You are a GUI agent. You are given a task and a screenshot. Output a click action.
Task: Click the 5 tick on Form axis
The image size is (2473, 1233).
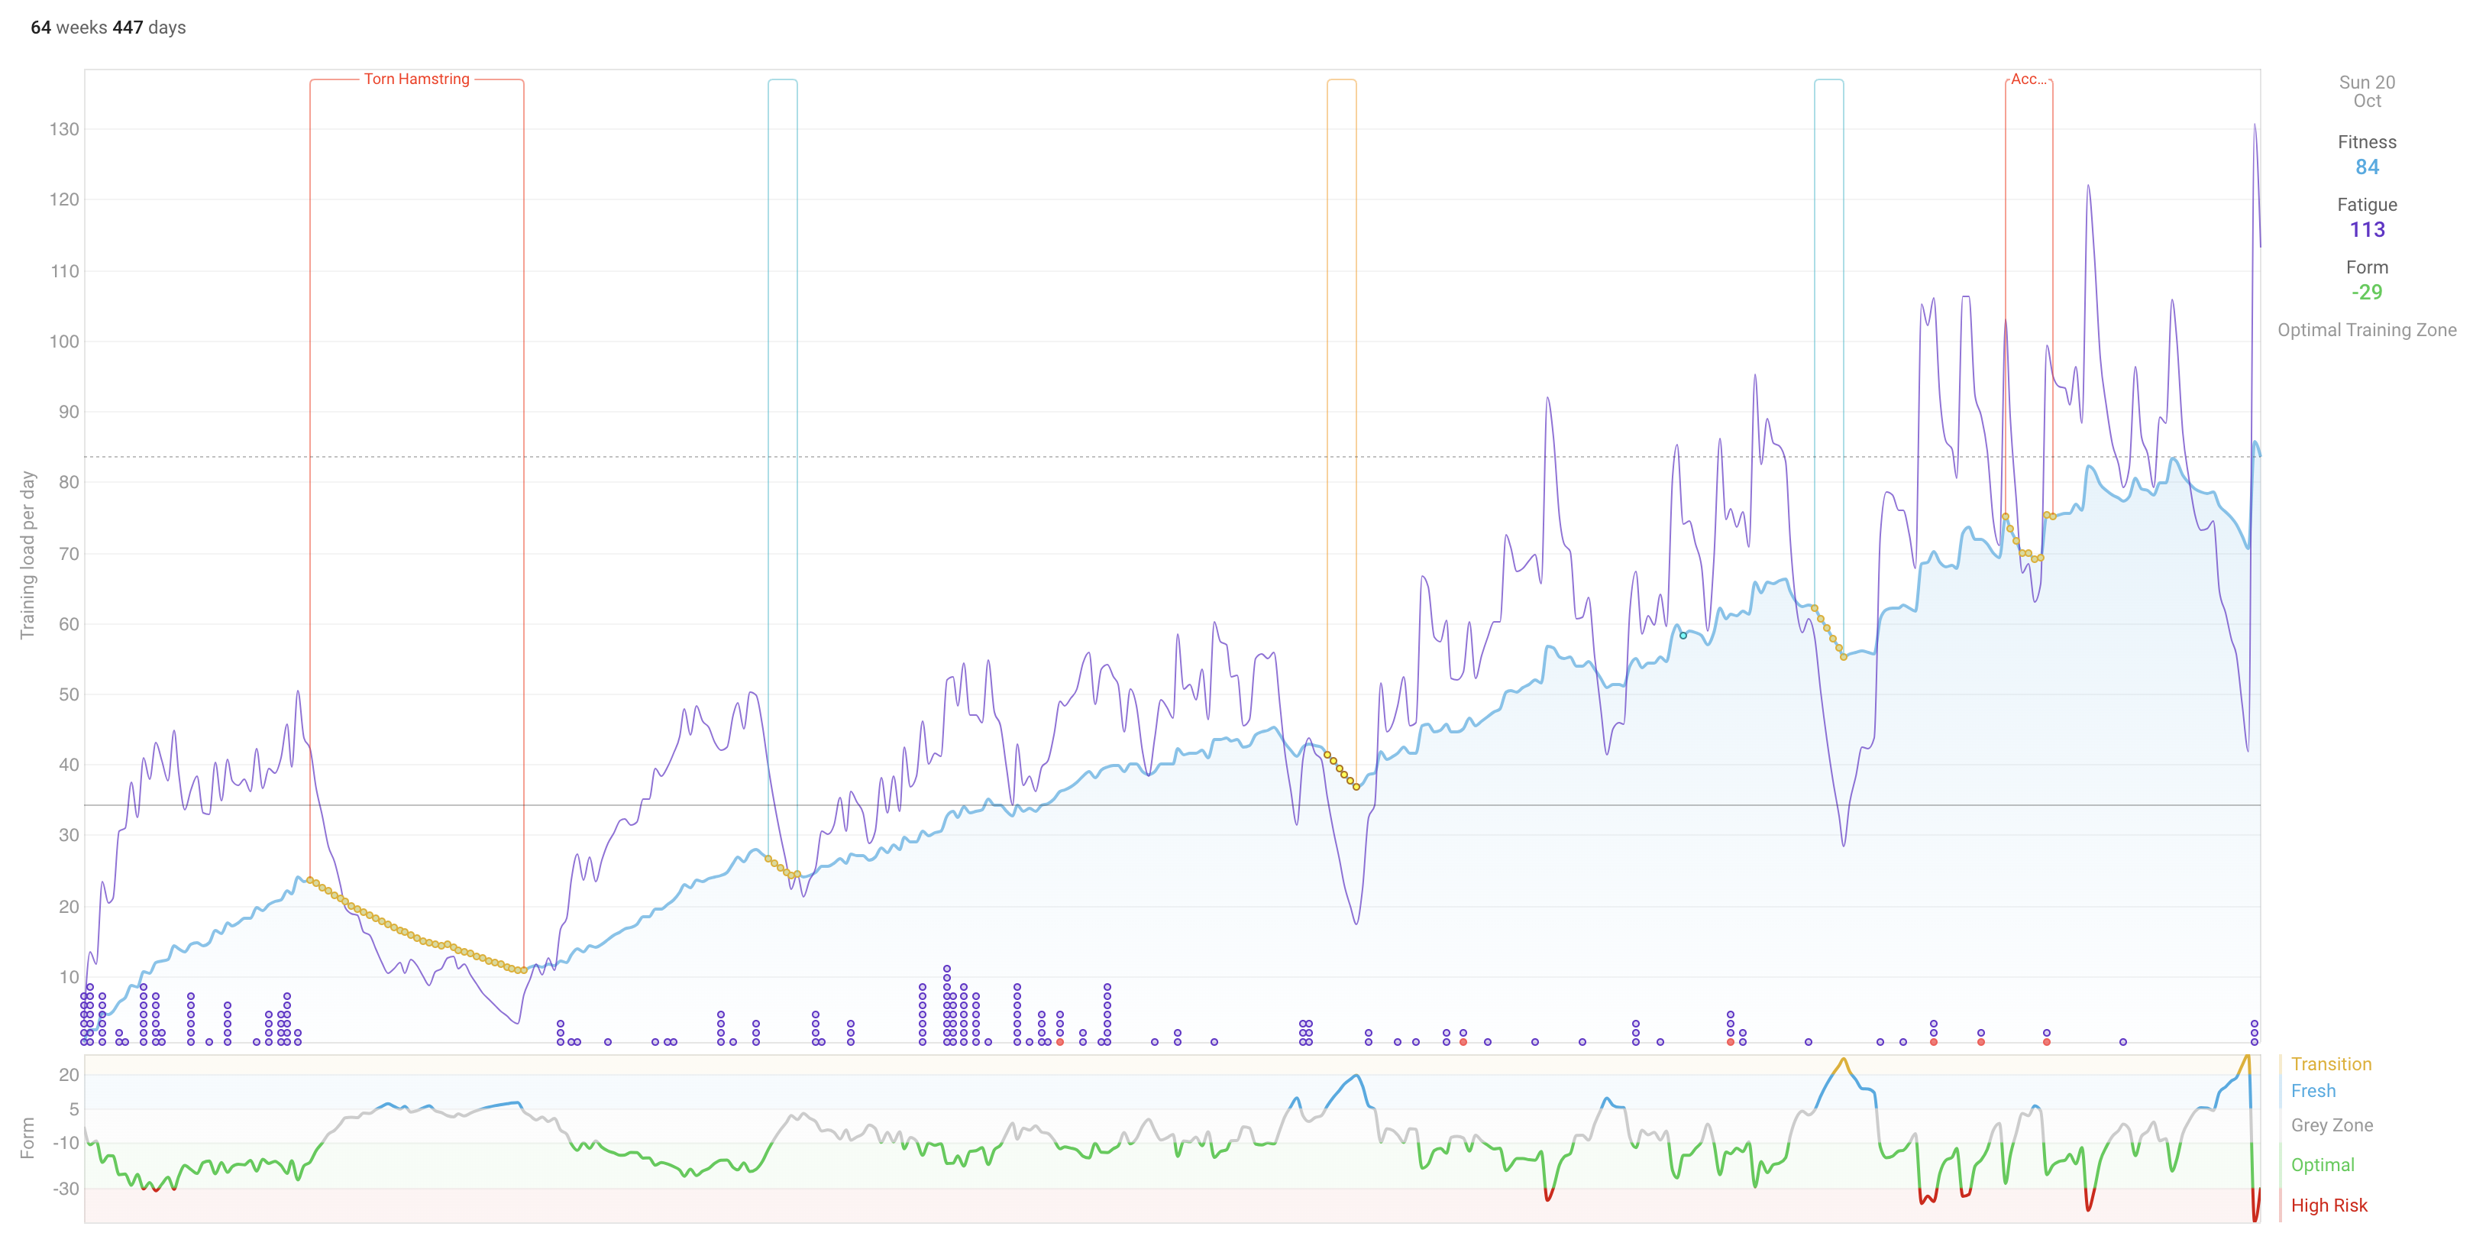click(74, 1109)
